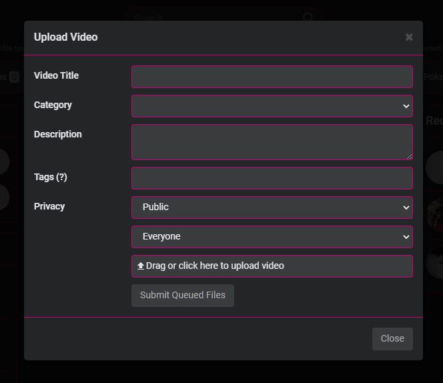The width and height of the screenshot is (443, 383).
Task: Click the Video Title label
Action: tap(56, 75)
